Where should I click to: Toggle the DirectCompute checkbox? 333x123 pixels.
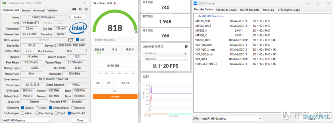pos(51,108)
